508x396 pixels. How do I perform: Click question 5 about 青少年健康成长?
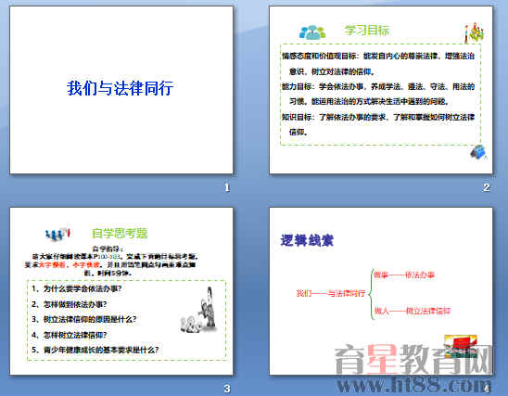(x=95, y=350)
